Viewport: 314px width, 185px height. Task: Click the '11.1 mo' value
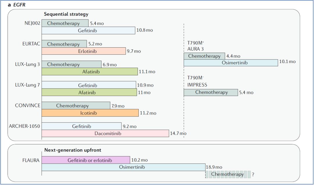147,72
